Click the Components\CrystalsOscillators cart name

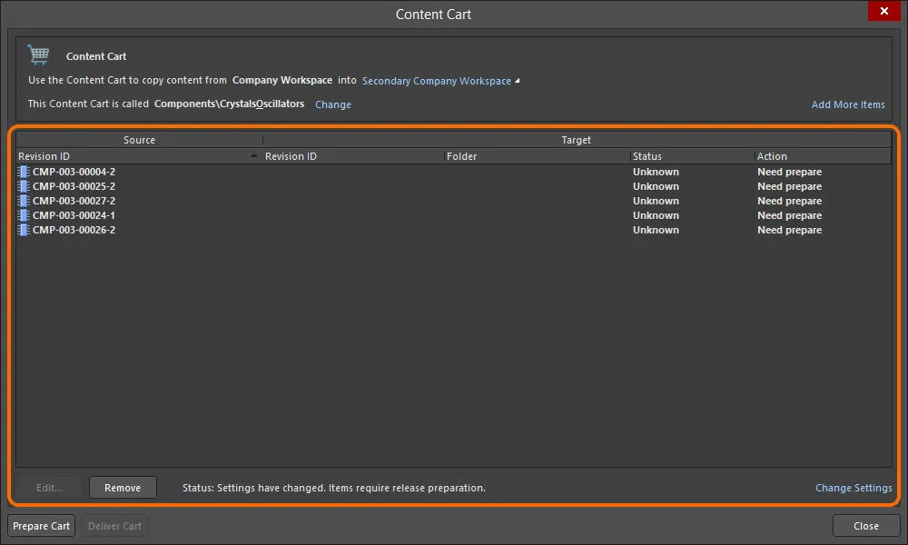point(230,104)
